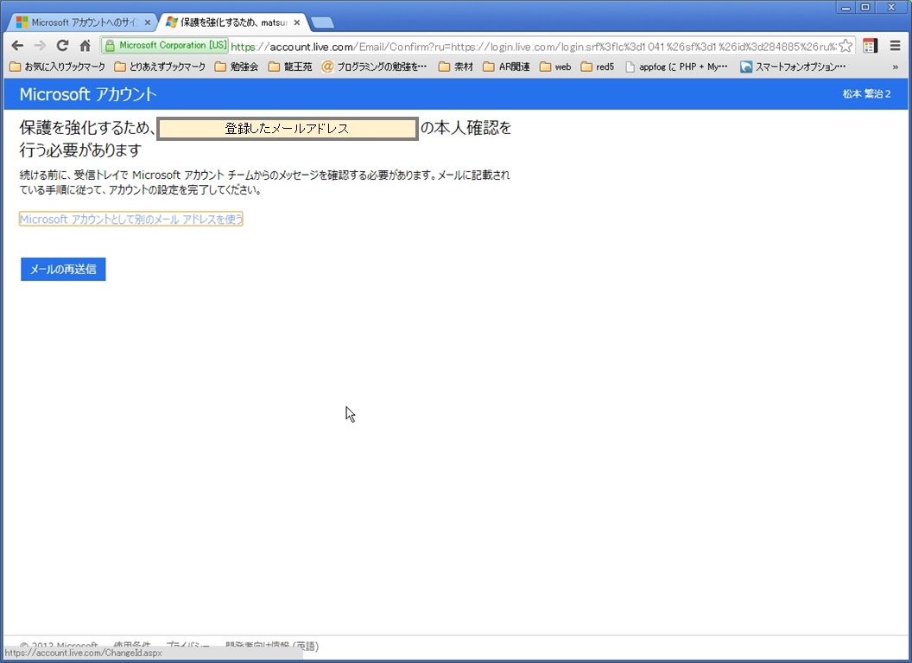Open the お気に入りブックマーク bookmark folder
The width and height of the screenshot is (912, 663).
pos(58,67)
